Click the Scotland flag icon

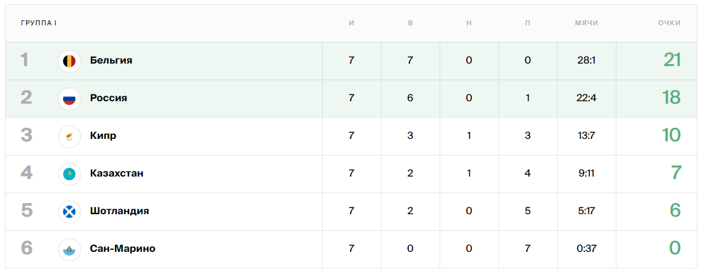(69, 211)
